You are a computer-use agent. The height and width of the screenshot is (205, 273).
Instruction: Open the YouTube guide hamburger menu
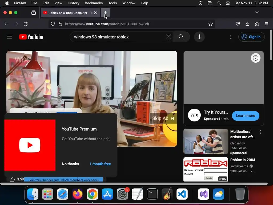click(x=10, y=37)
